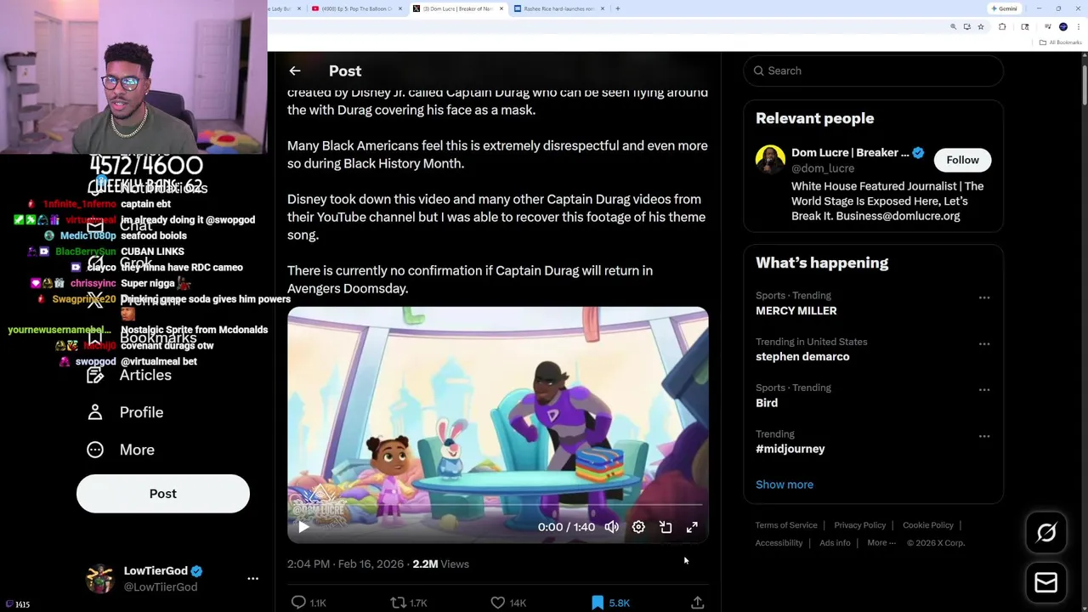
Task: Open the MERCY MILLER trend
Action: point(796,311)
